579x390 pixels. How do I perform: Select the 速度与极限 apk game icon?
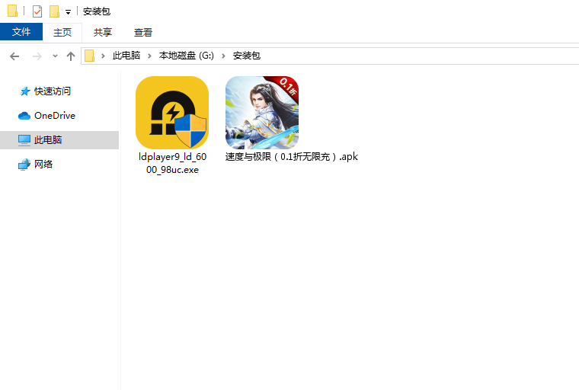(x=262, y=113)
